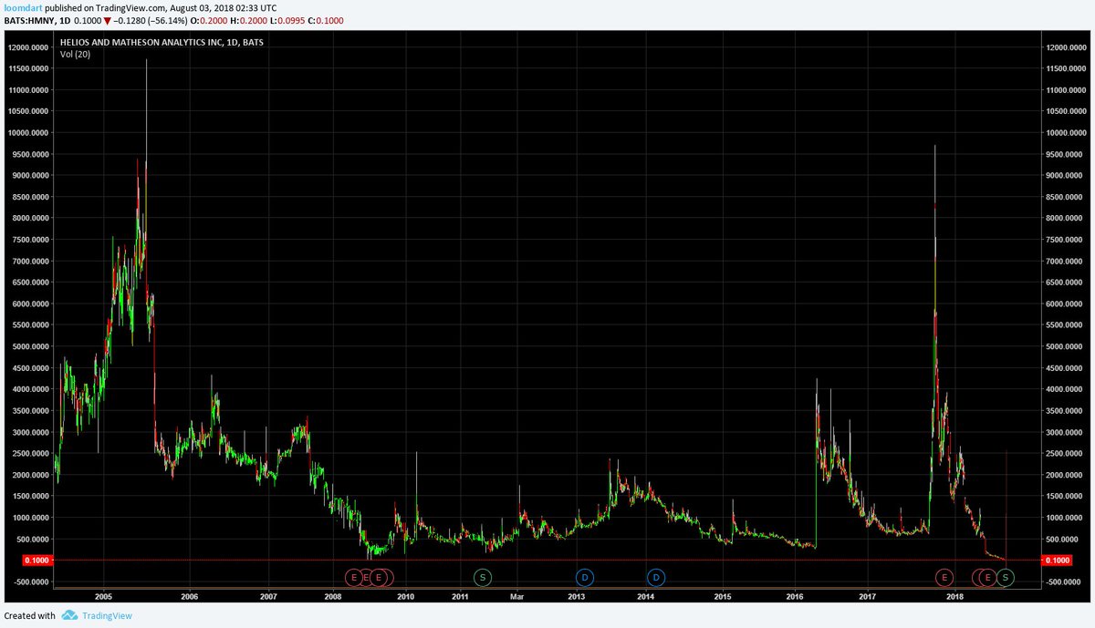1095x628 pixels.
Task: Open the TradingView link beside Created with
Action: [x=108, y=616]
